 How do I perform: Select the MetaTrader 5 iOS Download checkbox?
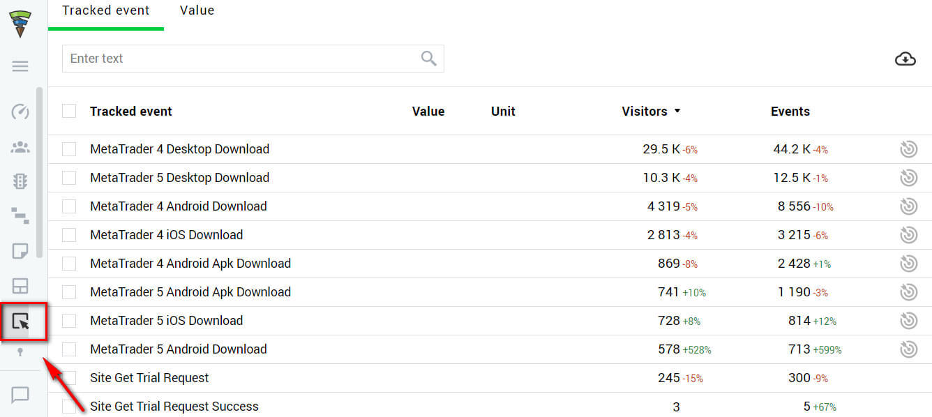(69, 321)
